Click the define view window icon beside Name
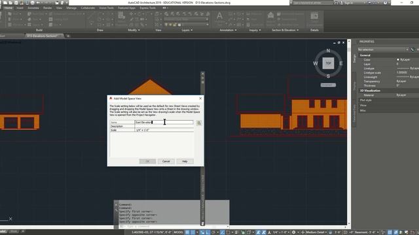 point(199,123)
